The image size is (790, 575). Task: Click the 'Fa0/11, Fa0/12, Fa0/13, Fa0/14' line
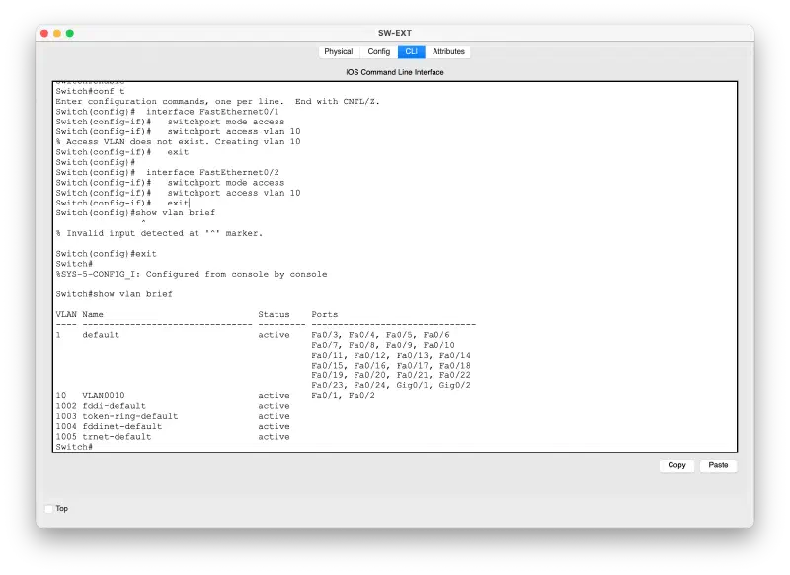[391, 355]
